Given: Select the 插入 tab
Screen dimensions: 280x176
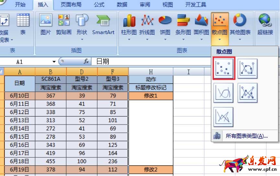Looking at the screenshot, I should (43, 5).
